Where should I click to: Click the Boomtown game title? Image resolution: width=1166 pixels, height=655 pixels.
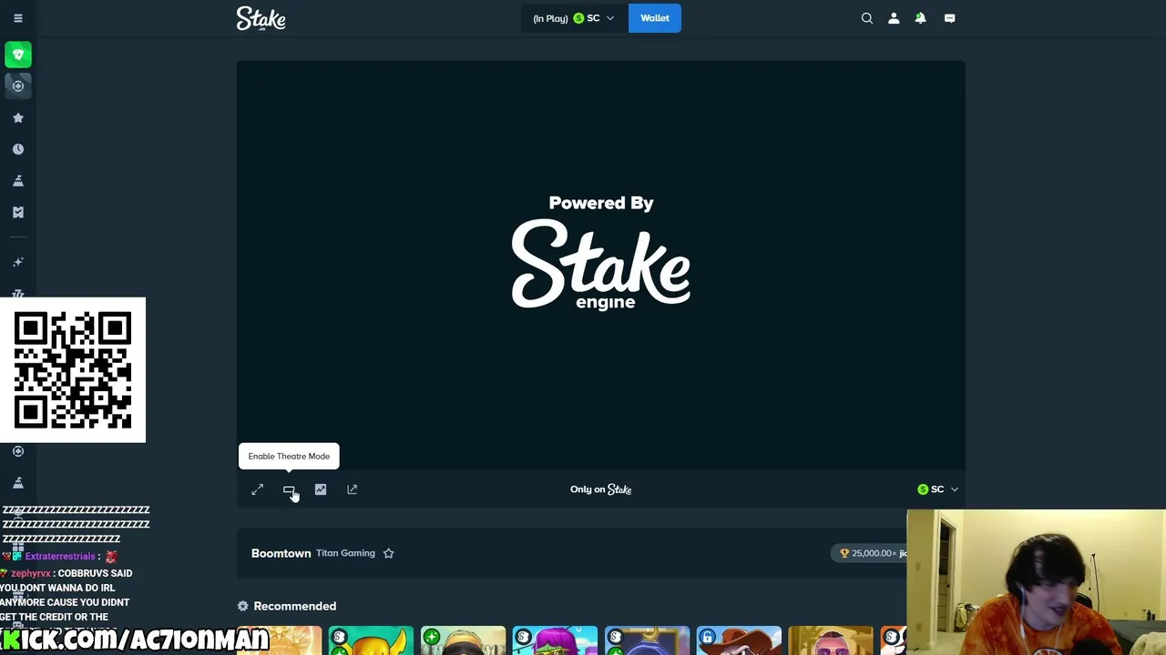pyautogui.click(x=281, y=553)
